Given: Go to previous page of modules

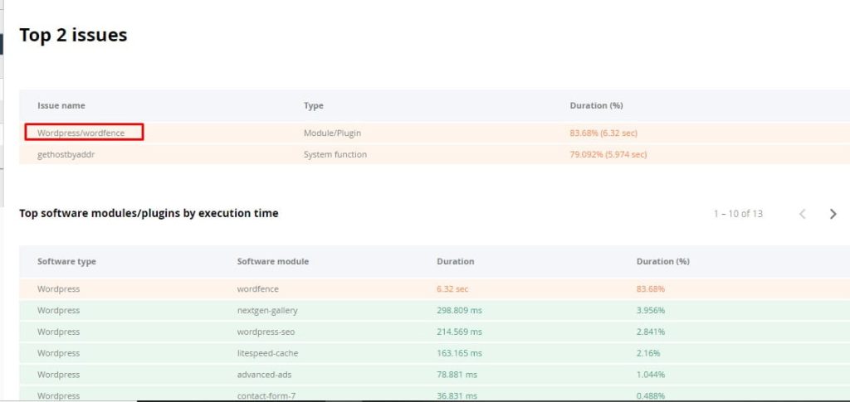Looking at the screenshot, I should click(x=803, y=214).
